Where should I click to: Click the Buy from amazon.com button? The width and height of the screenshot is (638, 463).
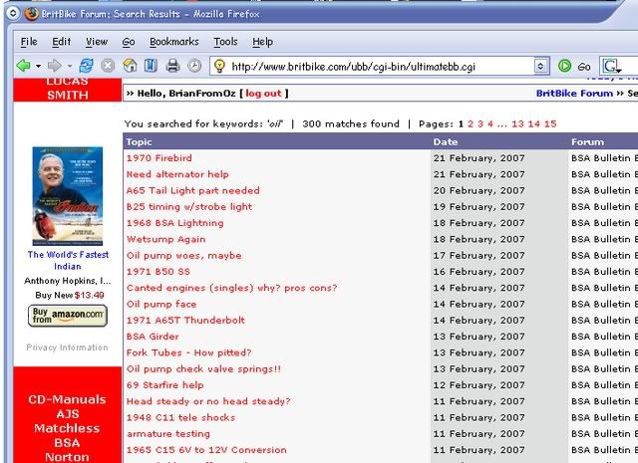[x=68, y=316]
